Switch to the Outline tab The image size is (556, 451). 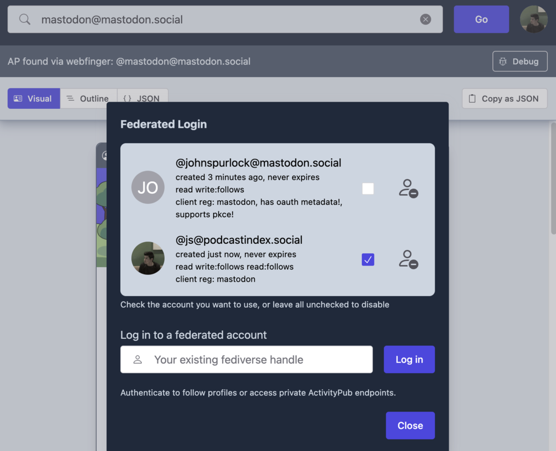pyautogui.click(x=88, y=98)
